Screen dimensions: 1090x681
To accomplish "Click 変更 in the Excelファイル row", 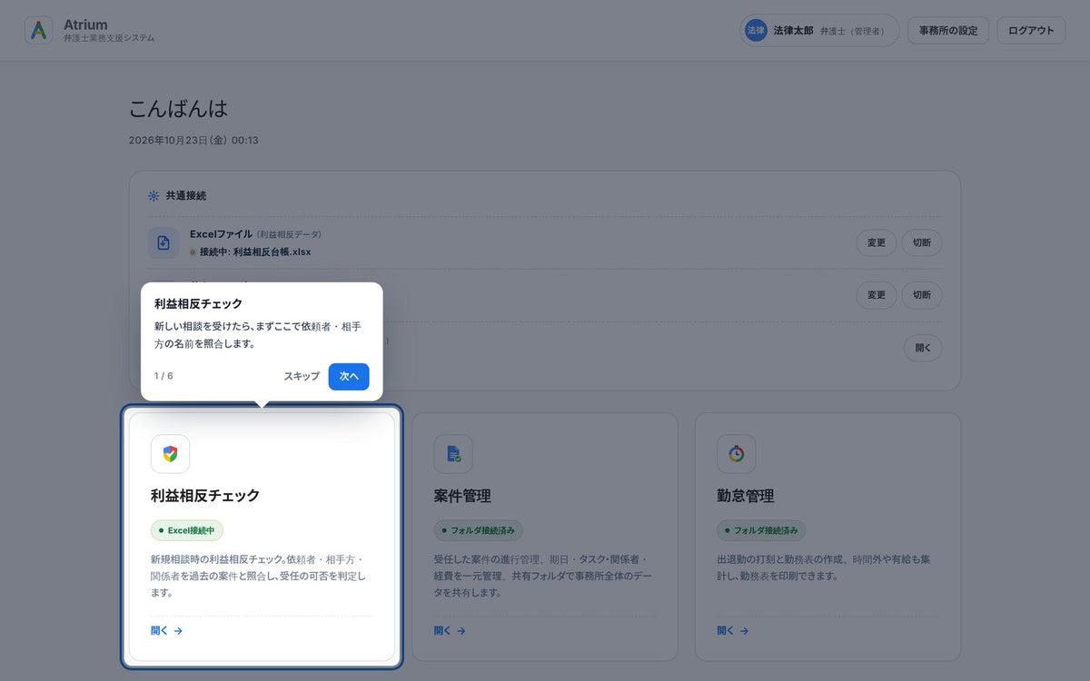I will 877,242.
